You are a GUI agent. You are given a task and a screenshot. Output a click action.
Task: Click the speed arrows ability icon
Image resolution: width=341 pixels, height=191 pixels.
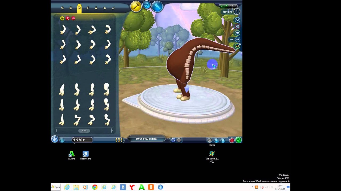[x=237, y=40]
